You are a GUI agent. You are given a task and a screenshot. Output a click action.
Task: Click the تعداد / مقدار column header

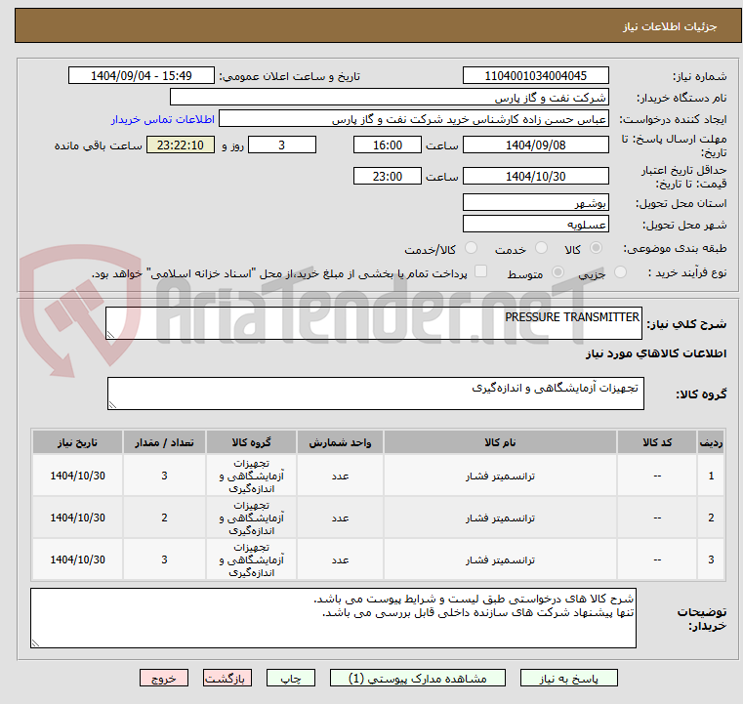point(164,442)
